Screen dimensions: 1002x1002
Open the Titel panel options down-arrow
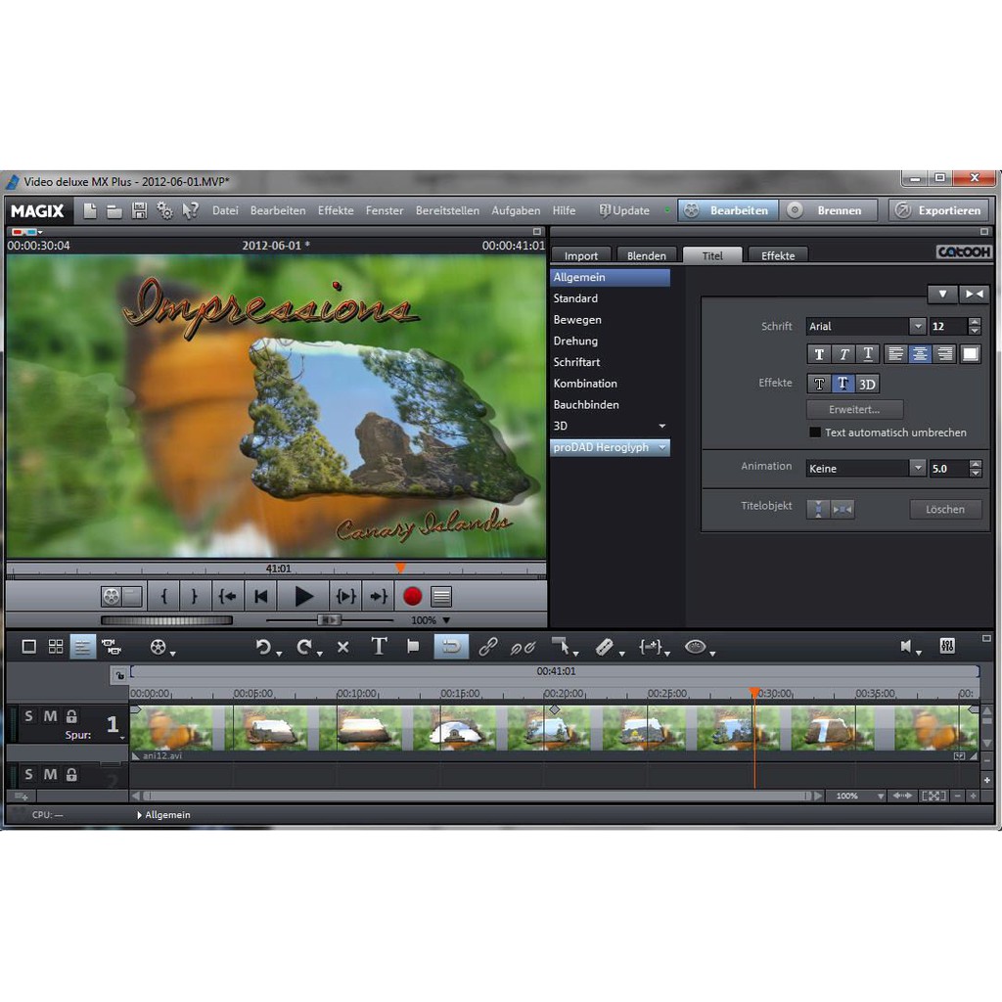pos(942,294)
